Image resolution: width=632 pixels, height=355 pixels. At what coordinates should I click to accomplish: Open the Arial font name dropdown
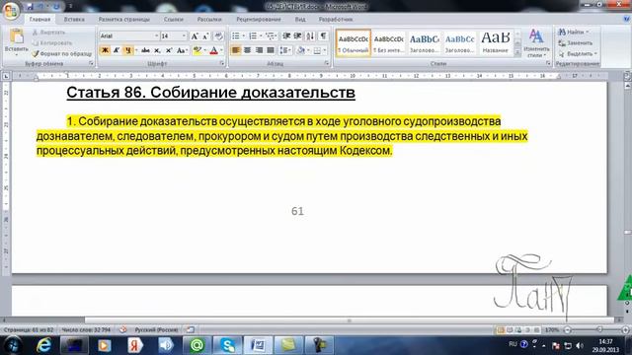(x=156, y=36)
